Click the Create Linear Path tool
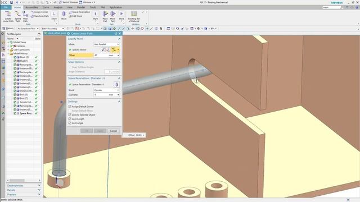 [8, 16]
